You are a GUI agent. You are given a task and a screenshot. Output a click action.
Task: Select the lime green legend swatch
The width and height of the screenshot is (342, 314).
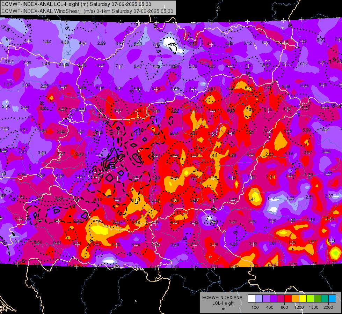coord(310,299)
